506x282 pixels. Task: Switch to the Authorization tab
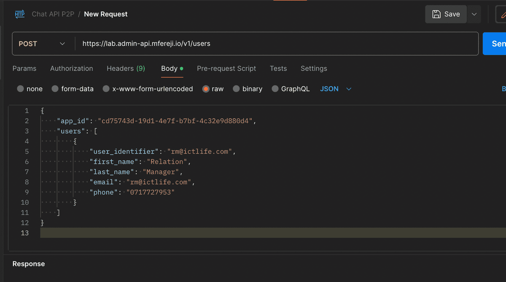pyautogui.click(x=71, y=68)
